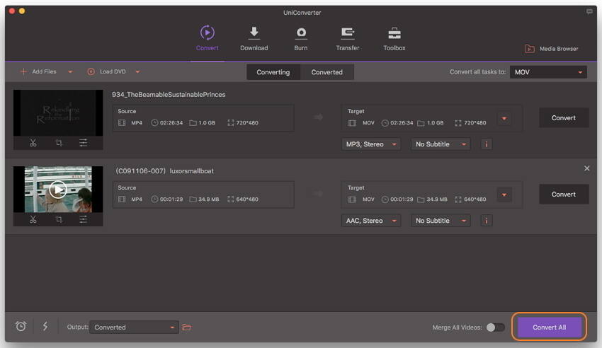Click the schedule alarm clock icon

pyautogui.click(x=21, y=327)
